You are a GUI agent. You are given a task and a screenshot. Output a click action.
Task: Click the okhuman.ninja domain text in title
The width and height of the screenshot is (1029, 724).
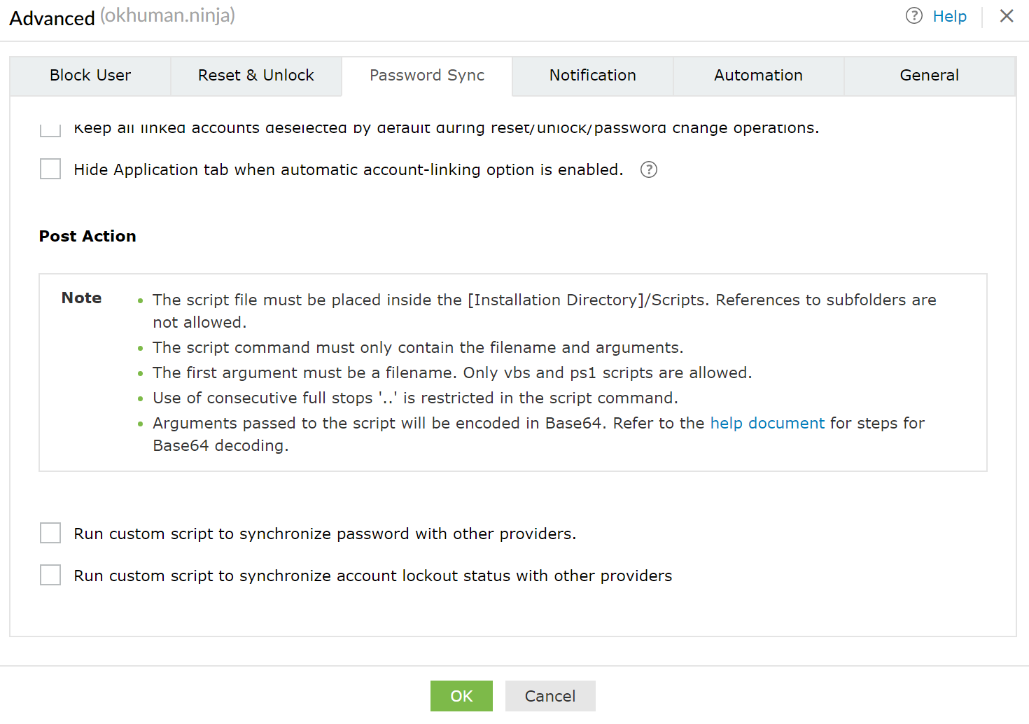click(168, 15)
